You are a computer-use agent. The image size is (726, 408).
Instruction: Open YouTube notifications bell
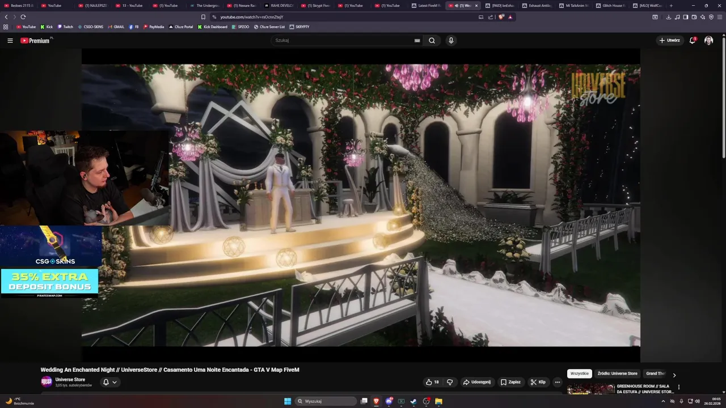pyautogui.click(x=692, y=40)
